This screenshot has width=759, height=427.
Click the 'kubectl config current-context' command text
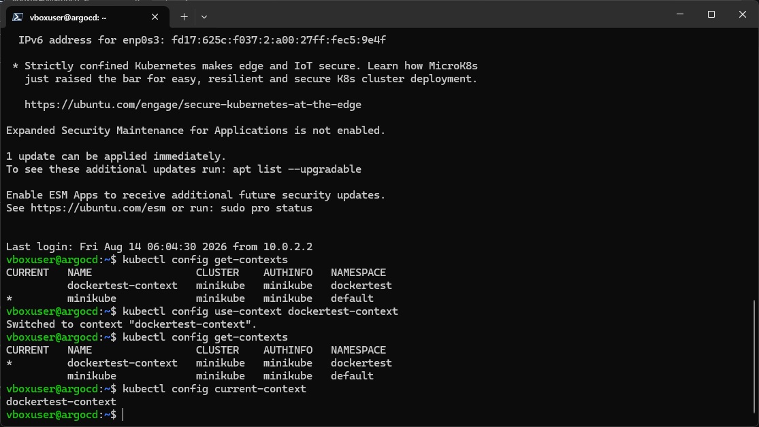(214, 389)
